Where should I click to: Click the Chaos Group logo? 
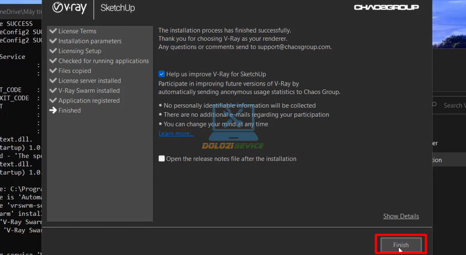click(x=386, y=7)
